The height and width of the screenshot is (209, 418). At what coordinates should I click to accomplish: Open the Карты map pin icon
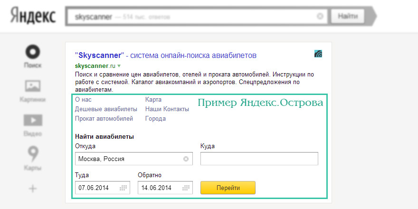pos(33,154)
